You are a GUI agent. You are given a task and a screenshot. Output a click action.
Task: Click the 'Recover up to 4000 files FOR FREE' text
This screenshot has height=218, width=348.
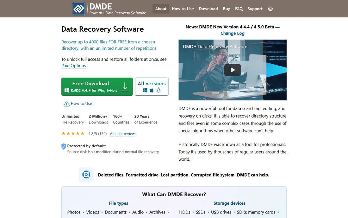pyautogui.click(x=109, y=45)
